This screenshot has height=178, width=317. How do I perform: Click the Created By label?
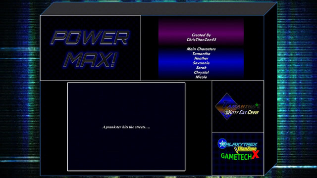(201, 35)
